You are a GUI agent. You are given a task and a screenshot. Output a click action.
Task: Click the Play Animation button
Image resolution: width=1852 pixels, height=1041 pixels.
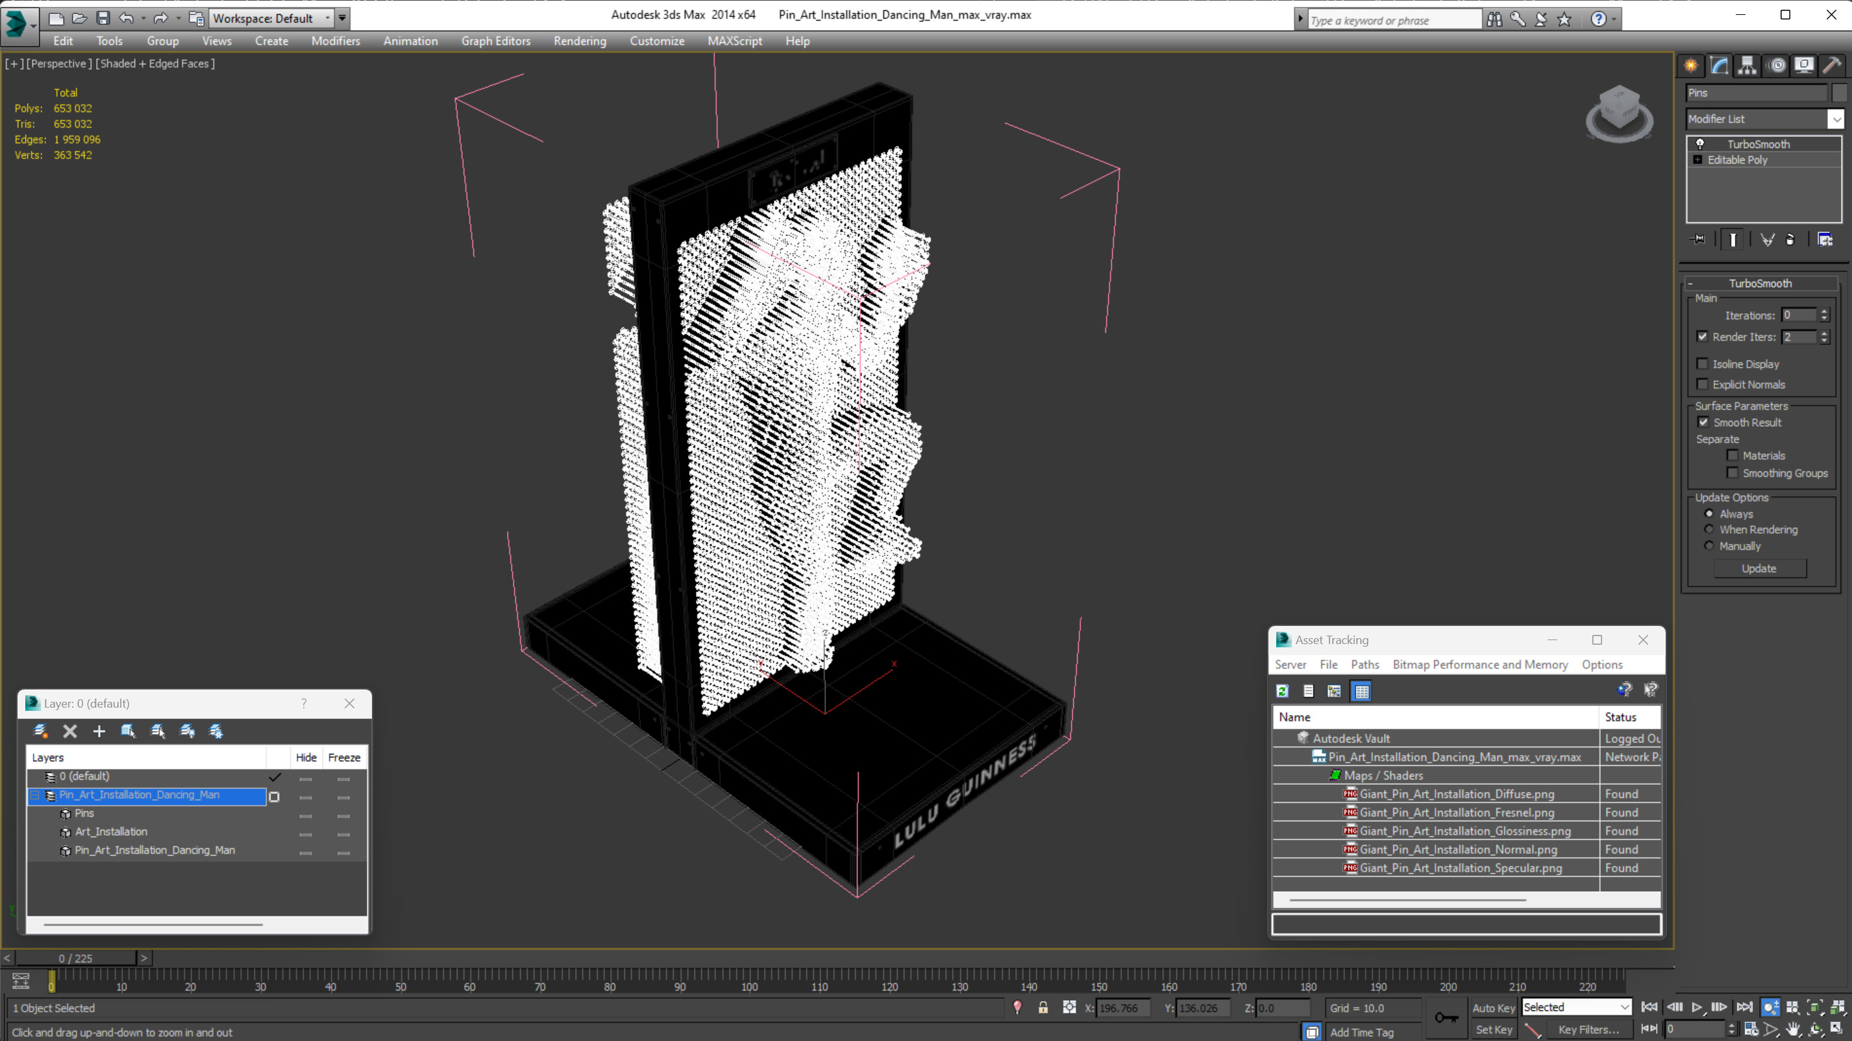pos(1696,1007)
